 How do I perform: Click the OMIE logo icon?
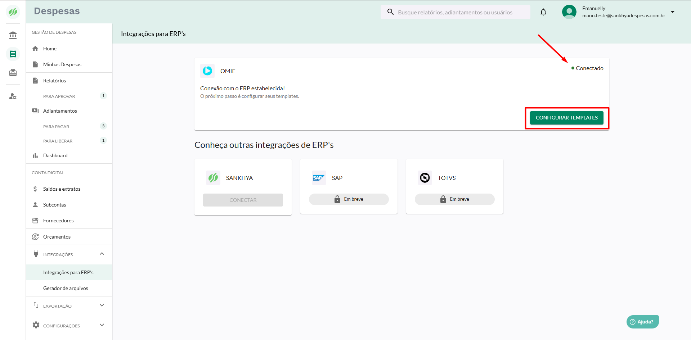point(207,71)
